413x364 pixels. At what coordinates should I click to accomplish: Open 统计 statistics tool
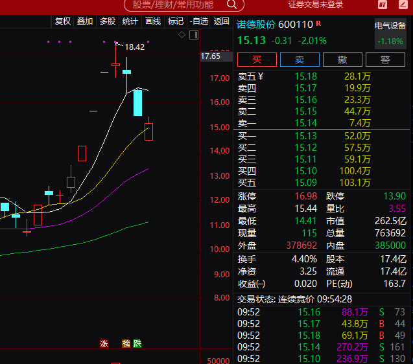click(130, 21)
